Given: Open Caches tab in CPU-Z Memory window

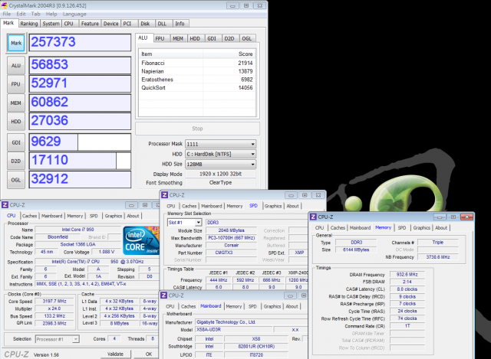Looking at the screenshot, I should (x=338, y=228).
